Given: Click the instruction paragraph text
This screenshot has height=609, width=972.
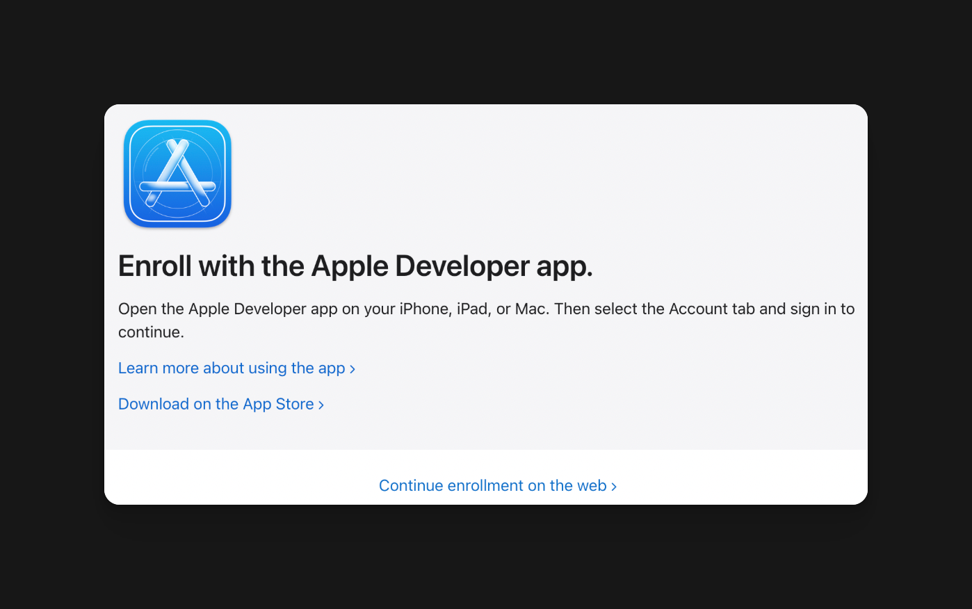Looking at the screenshot, I should (487, 320).
